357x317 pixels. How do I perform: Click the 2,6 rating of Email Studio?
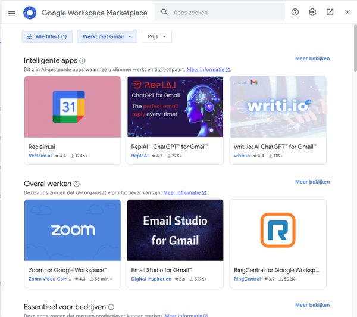pos(180,279)
